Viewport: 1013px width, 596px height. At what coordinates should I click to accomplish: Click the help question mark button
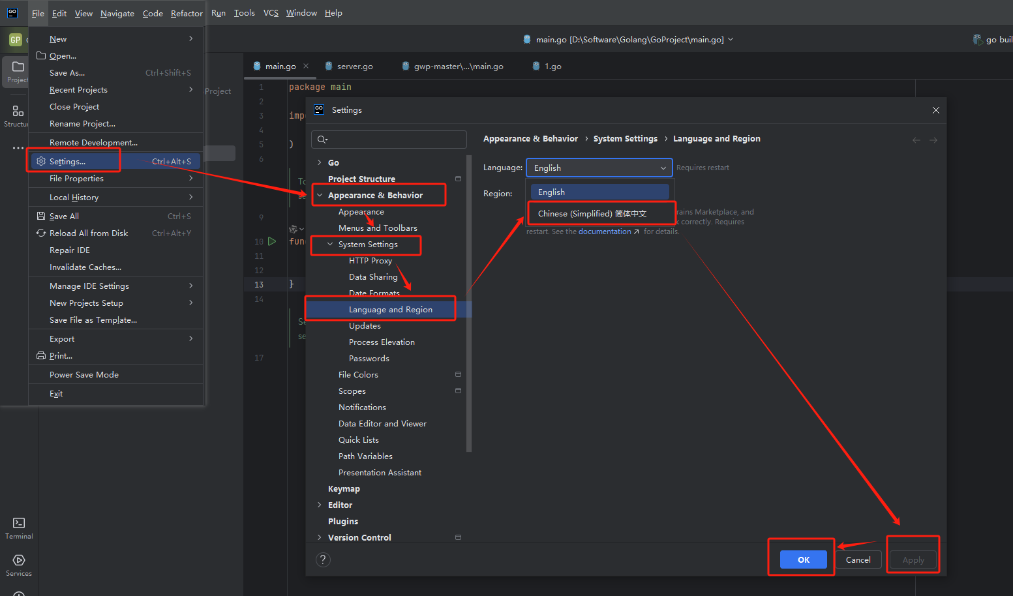323,559
